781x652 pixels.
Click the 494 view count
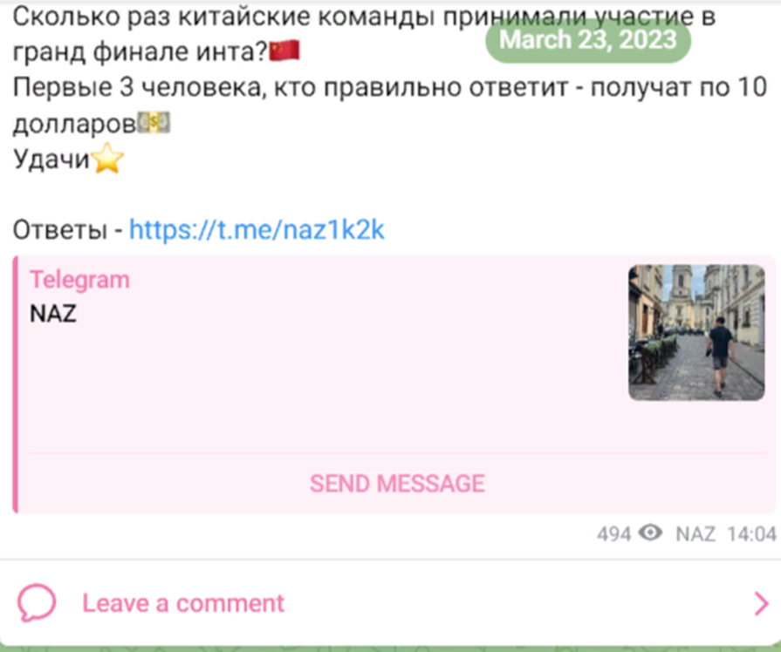point(613,534)
